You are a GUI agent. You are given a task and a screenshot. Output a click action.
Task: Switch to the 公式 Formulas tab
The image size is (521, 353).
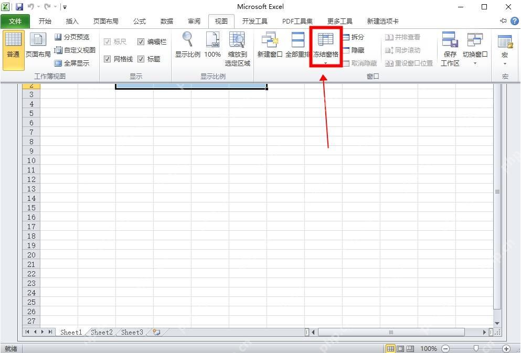[x=140, y=22]
